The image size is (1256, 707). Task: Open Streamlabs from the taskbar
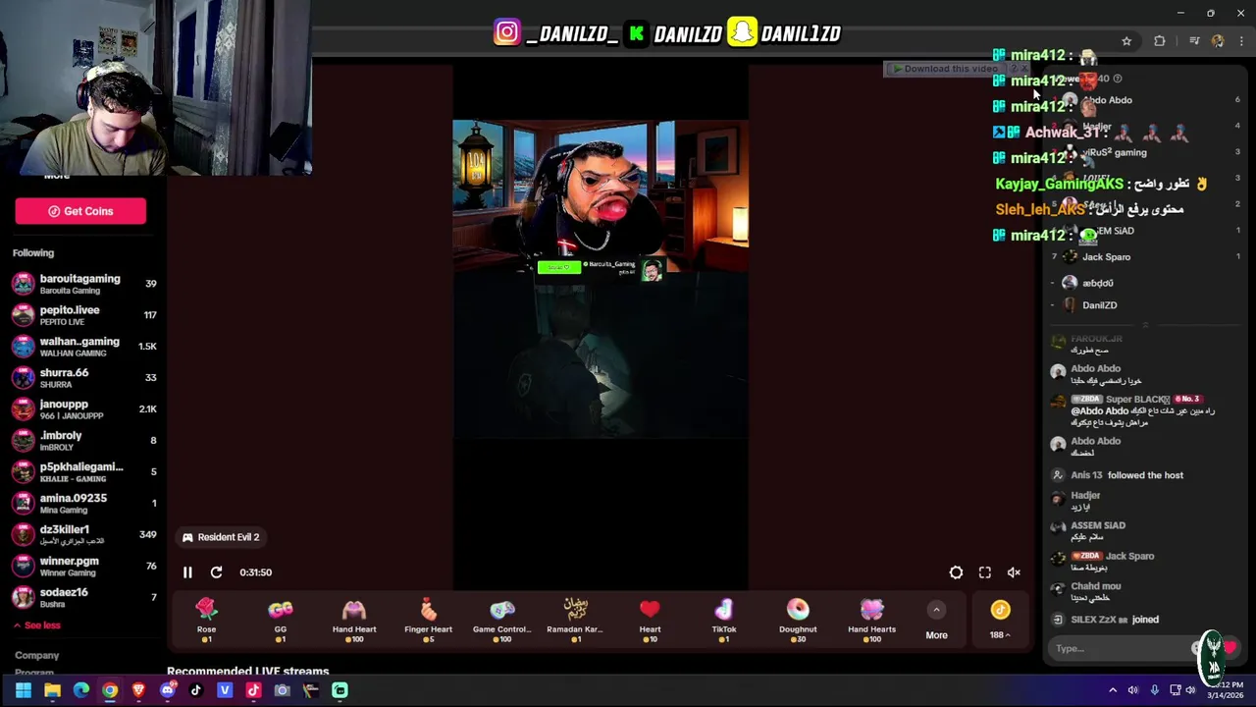coord(340,690)
